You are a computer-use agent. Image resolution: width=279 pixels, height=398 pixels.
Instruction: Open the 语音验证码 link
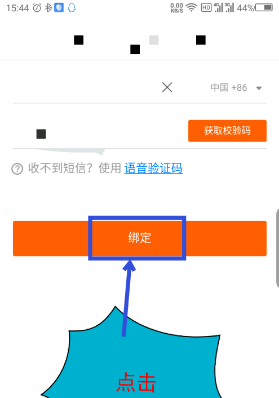point(153,168)
